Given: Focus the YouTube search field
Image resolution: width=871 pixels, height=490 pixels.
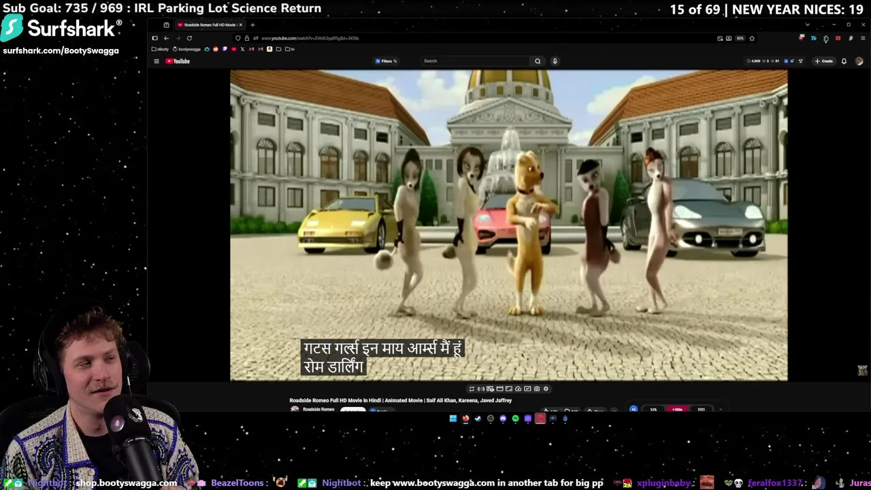Looking at the screenshot, I should coord(475,61).
